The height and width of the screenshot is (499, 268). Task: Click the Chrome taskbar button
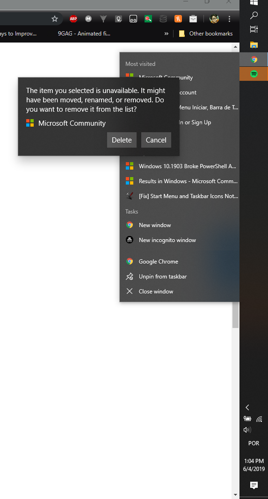click(x=254, y=59)
